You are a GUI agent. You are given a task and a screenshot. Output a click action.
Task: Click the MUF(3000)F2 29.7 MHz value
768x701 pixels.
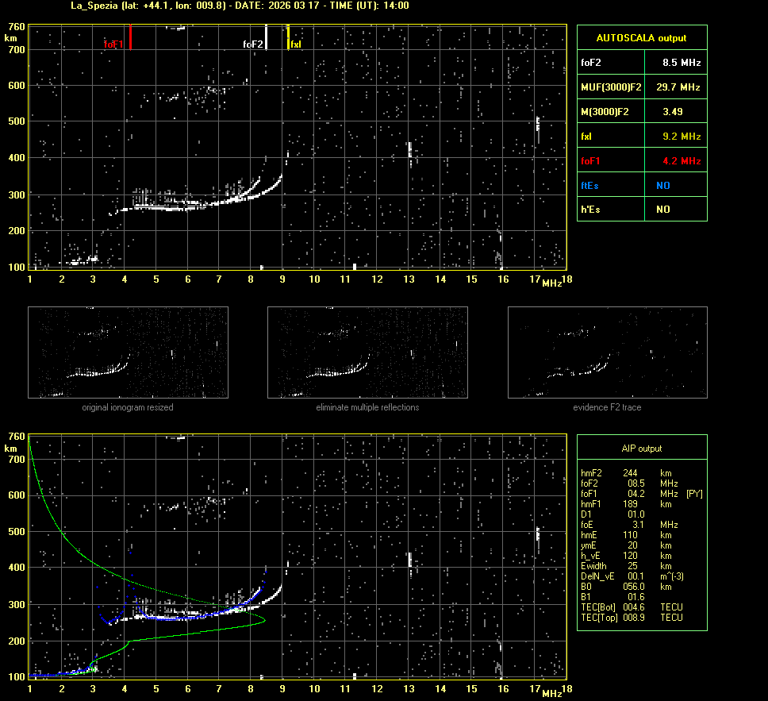tap(678, 87)
